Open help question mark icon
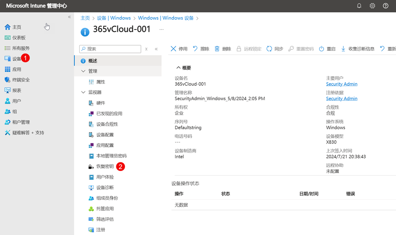 385,6
